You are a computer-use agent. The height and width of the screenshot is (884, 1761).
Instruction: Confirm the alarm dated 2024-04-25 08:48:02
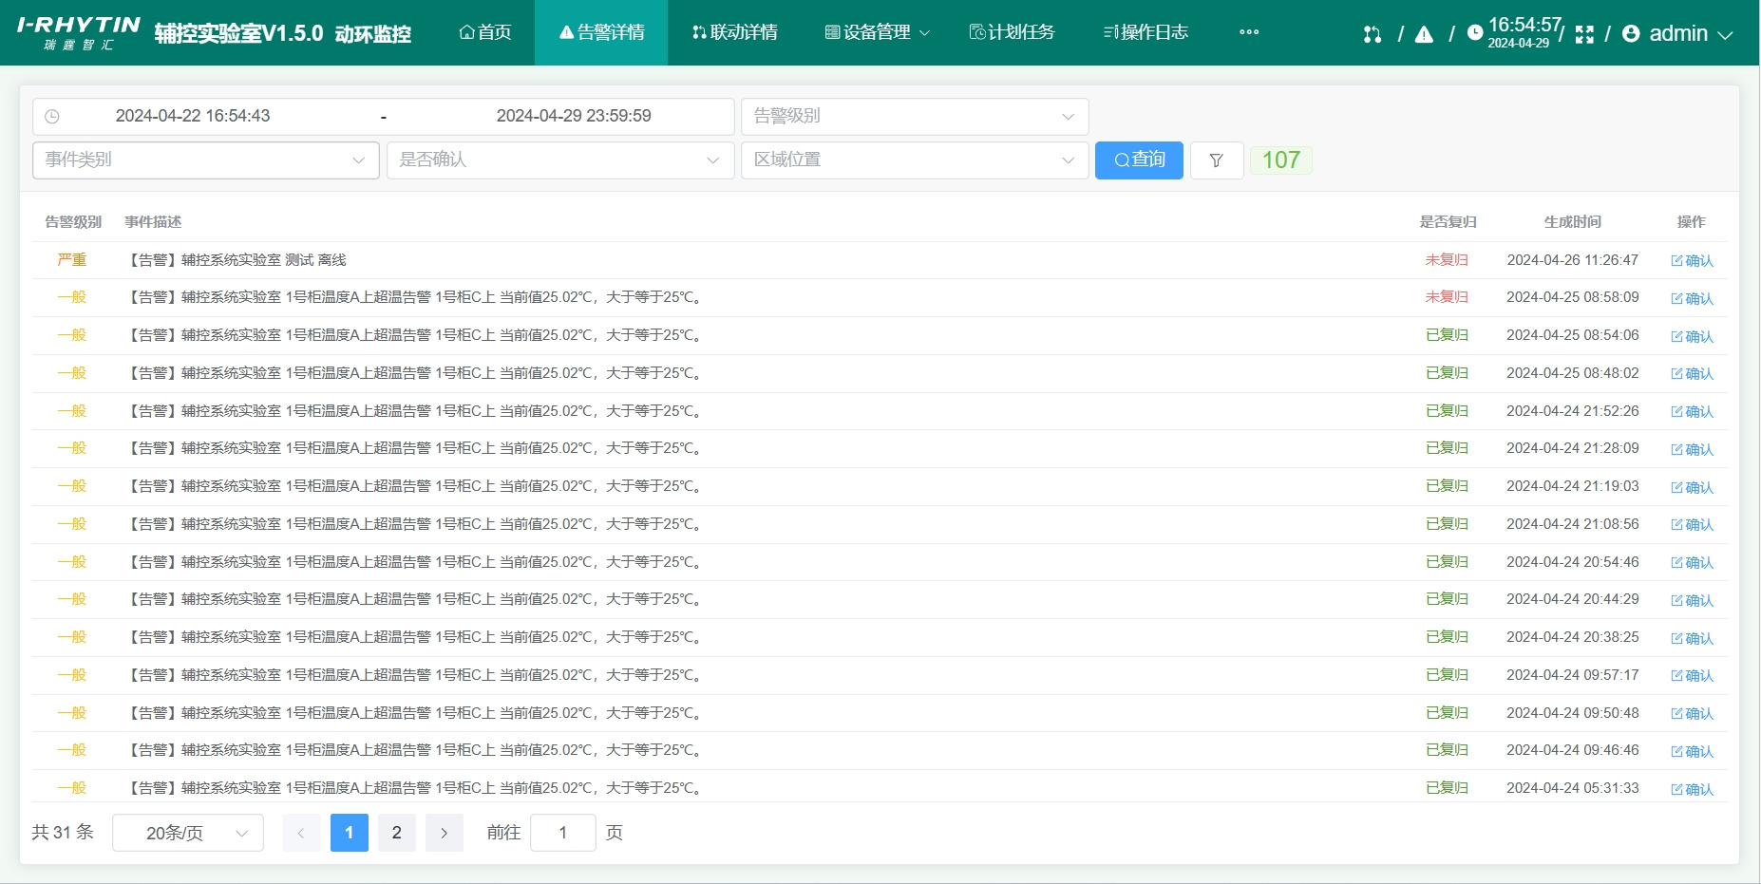(x=1692, y=374)
